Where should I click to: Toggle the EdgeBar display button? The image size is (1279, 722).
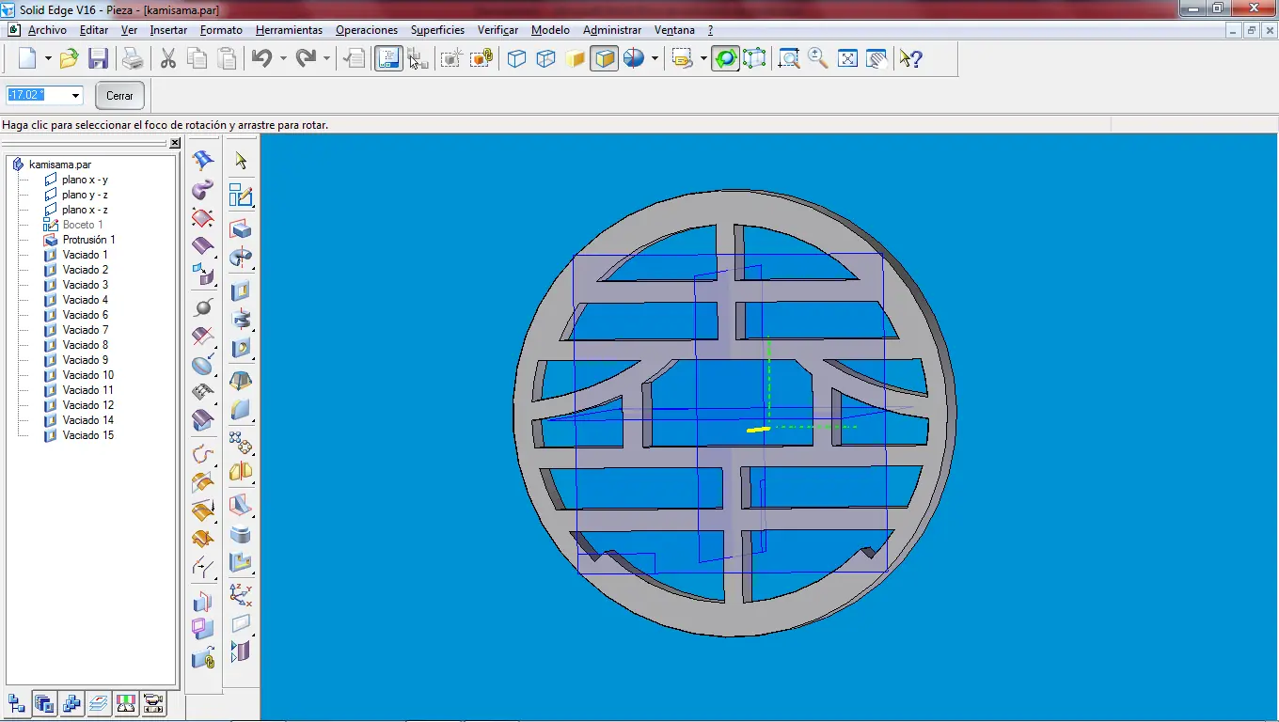388,59
